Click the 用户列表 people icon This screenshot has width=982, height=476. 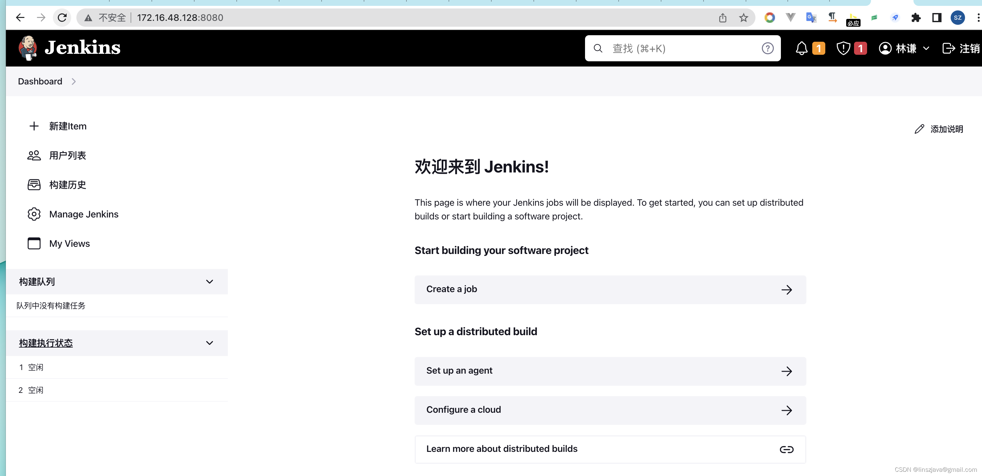click(34, 156)
